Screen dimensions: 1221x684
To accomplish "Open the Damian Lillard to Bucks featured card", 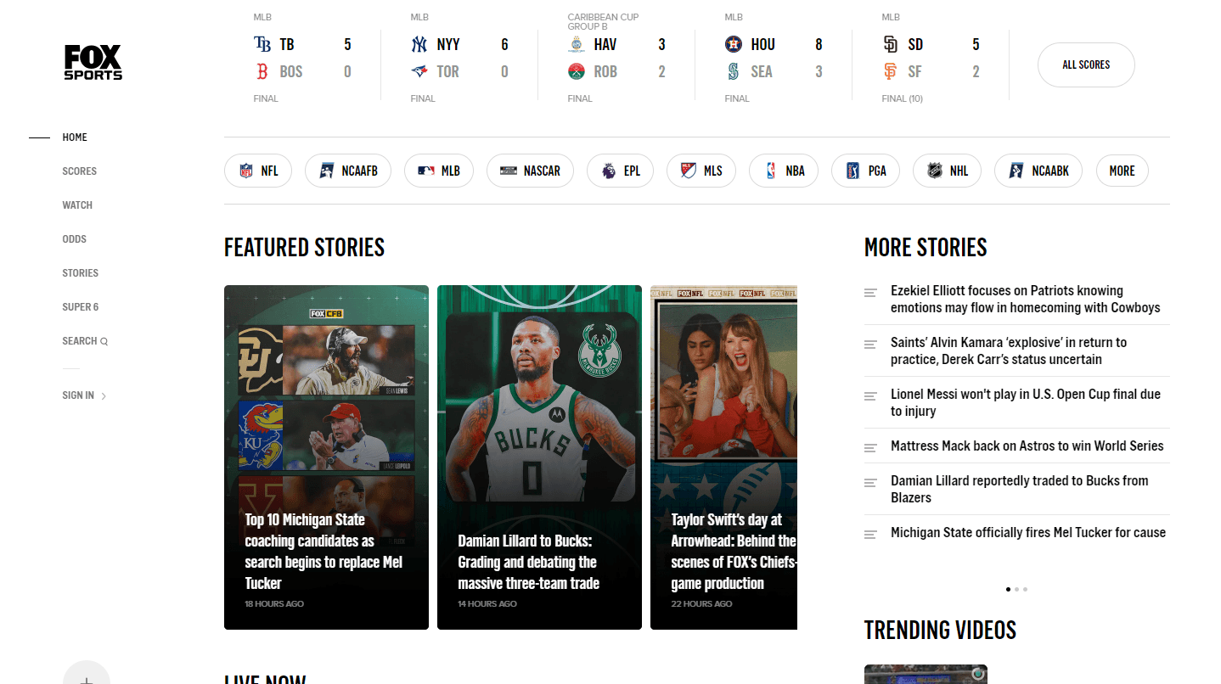I will click(x=539, y=457).
